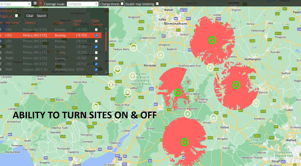The height and width of the screenshot is (166, 301).
Task: Click pale station marker near Witney
Action: pyautogui.click(x=214, y=118)
